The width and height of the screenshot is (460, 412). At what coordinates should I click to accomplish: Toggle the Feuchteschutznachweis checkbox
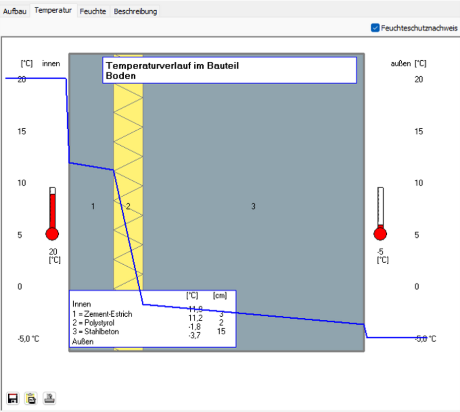375,28
